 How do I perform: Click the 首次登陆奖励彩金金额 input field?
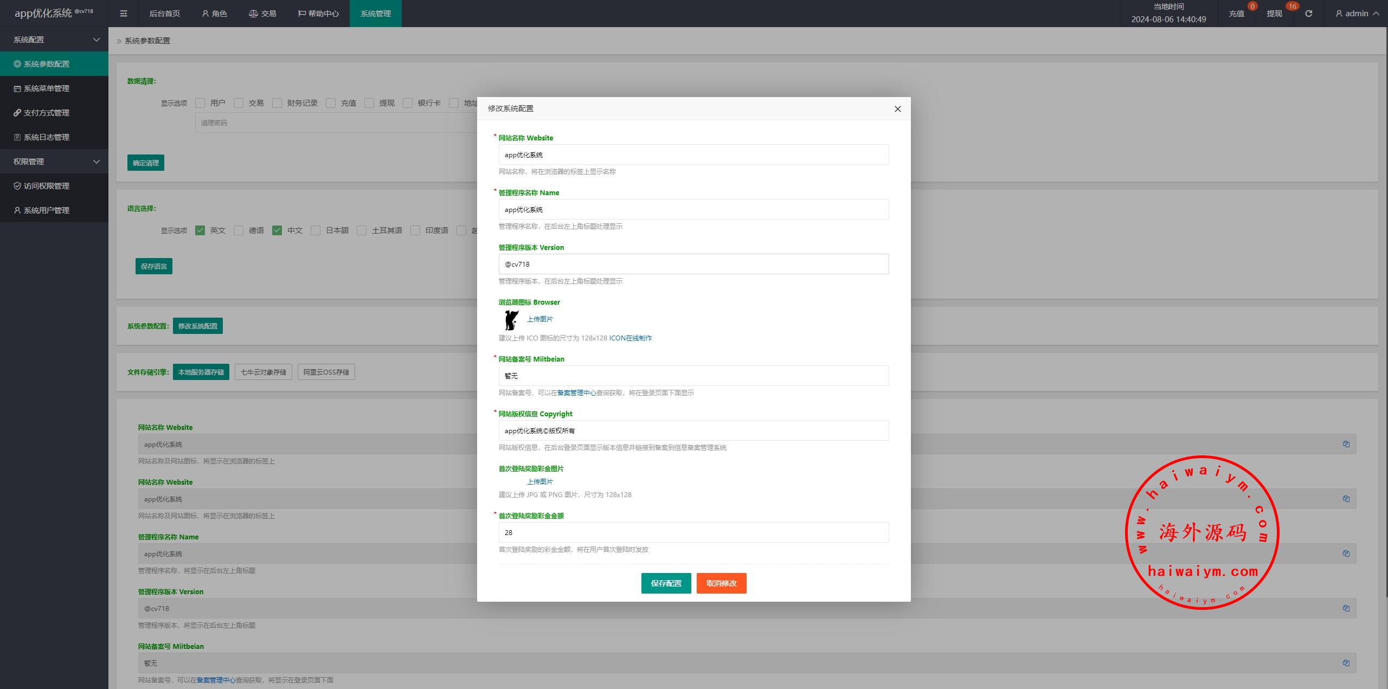[693, 532]
